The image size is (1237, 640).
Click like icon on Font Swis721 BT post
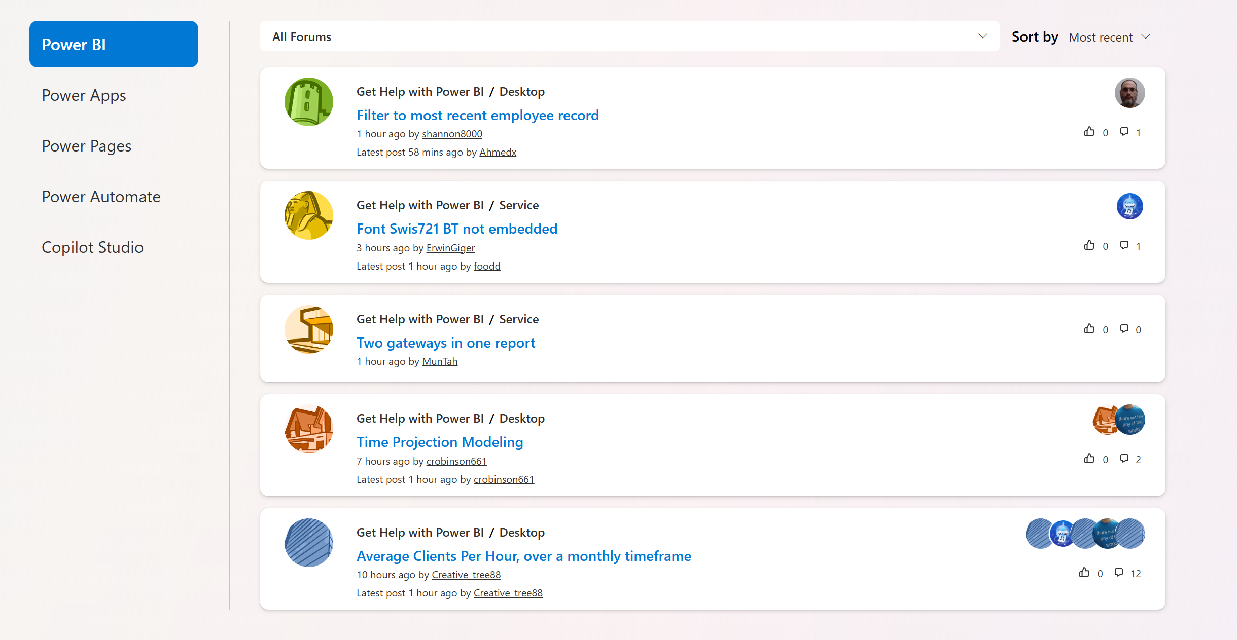[x=1089, y=245]
